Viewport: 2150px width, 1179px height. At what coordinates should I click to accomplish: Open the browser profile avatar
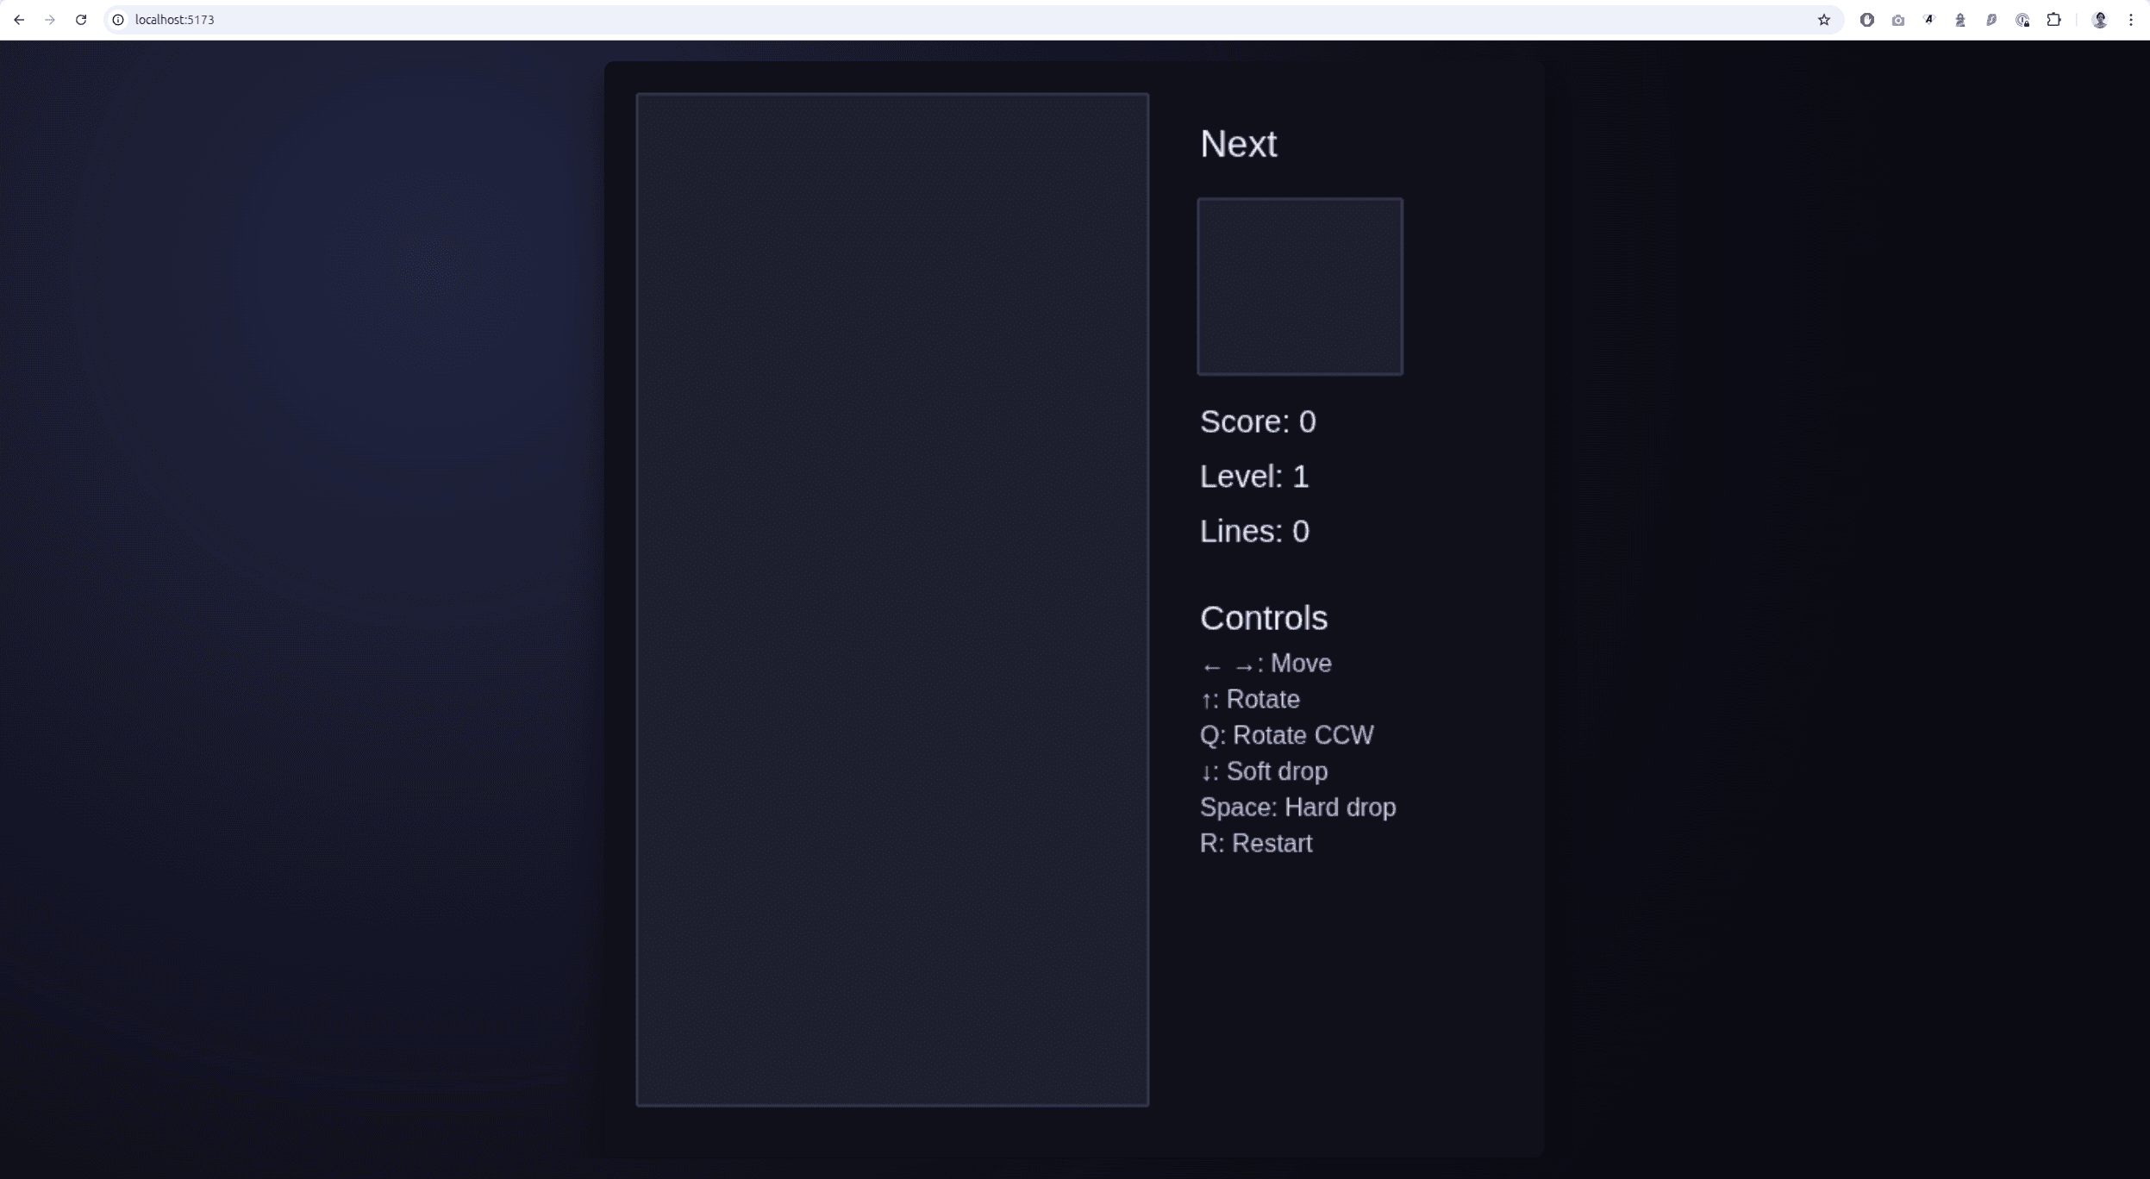[x=2101, y=19]
